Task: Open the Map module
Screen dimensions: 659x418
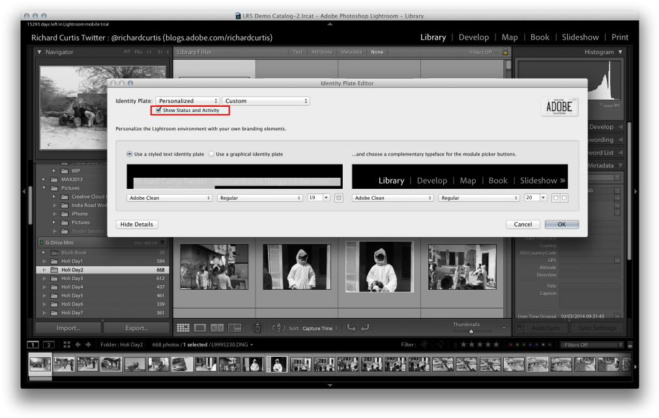Action: [x=509, y=37]
